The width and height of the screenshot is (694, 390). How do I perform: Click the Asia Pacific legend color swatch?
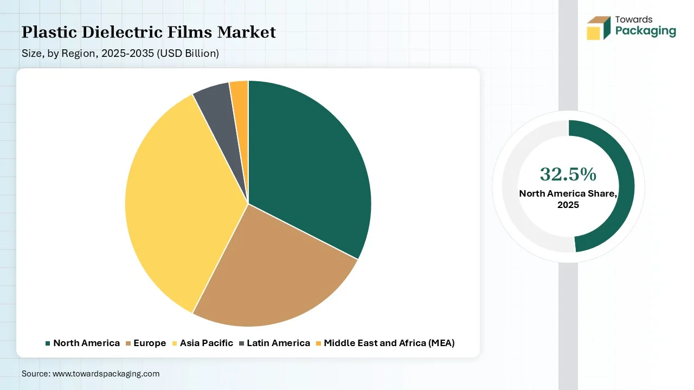point(175,343)
